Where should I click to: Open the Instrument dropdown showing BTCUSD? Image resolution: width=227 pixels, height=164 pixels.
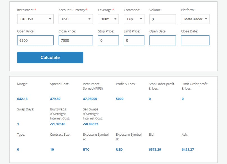tap(35, 19)
